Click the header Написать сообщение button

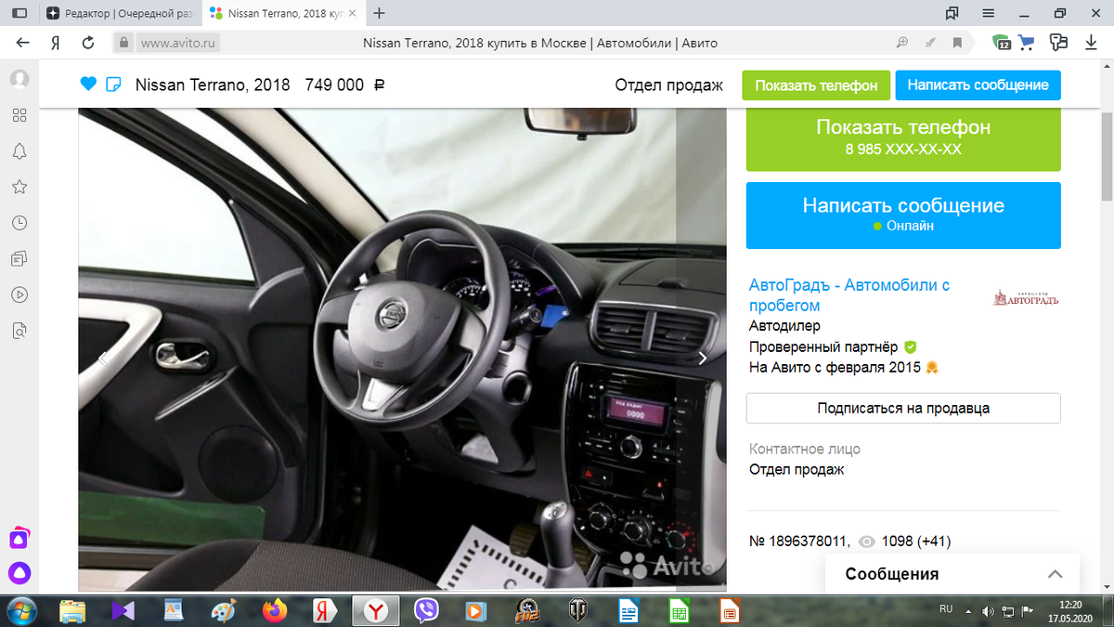(978, 85)
